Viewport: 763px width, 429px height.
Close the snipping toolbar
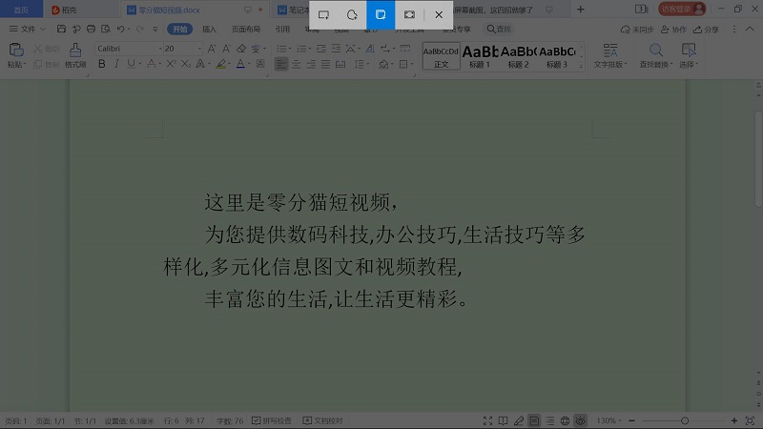pos(438,15)
